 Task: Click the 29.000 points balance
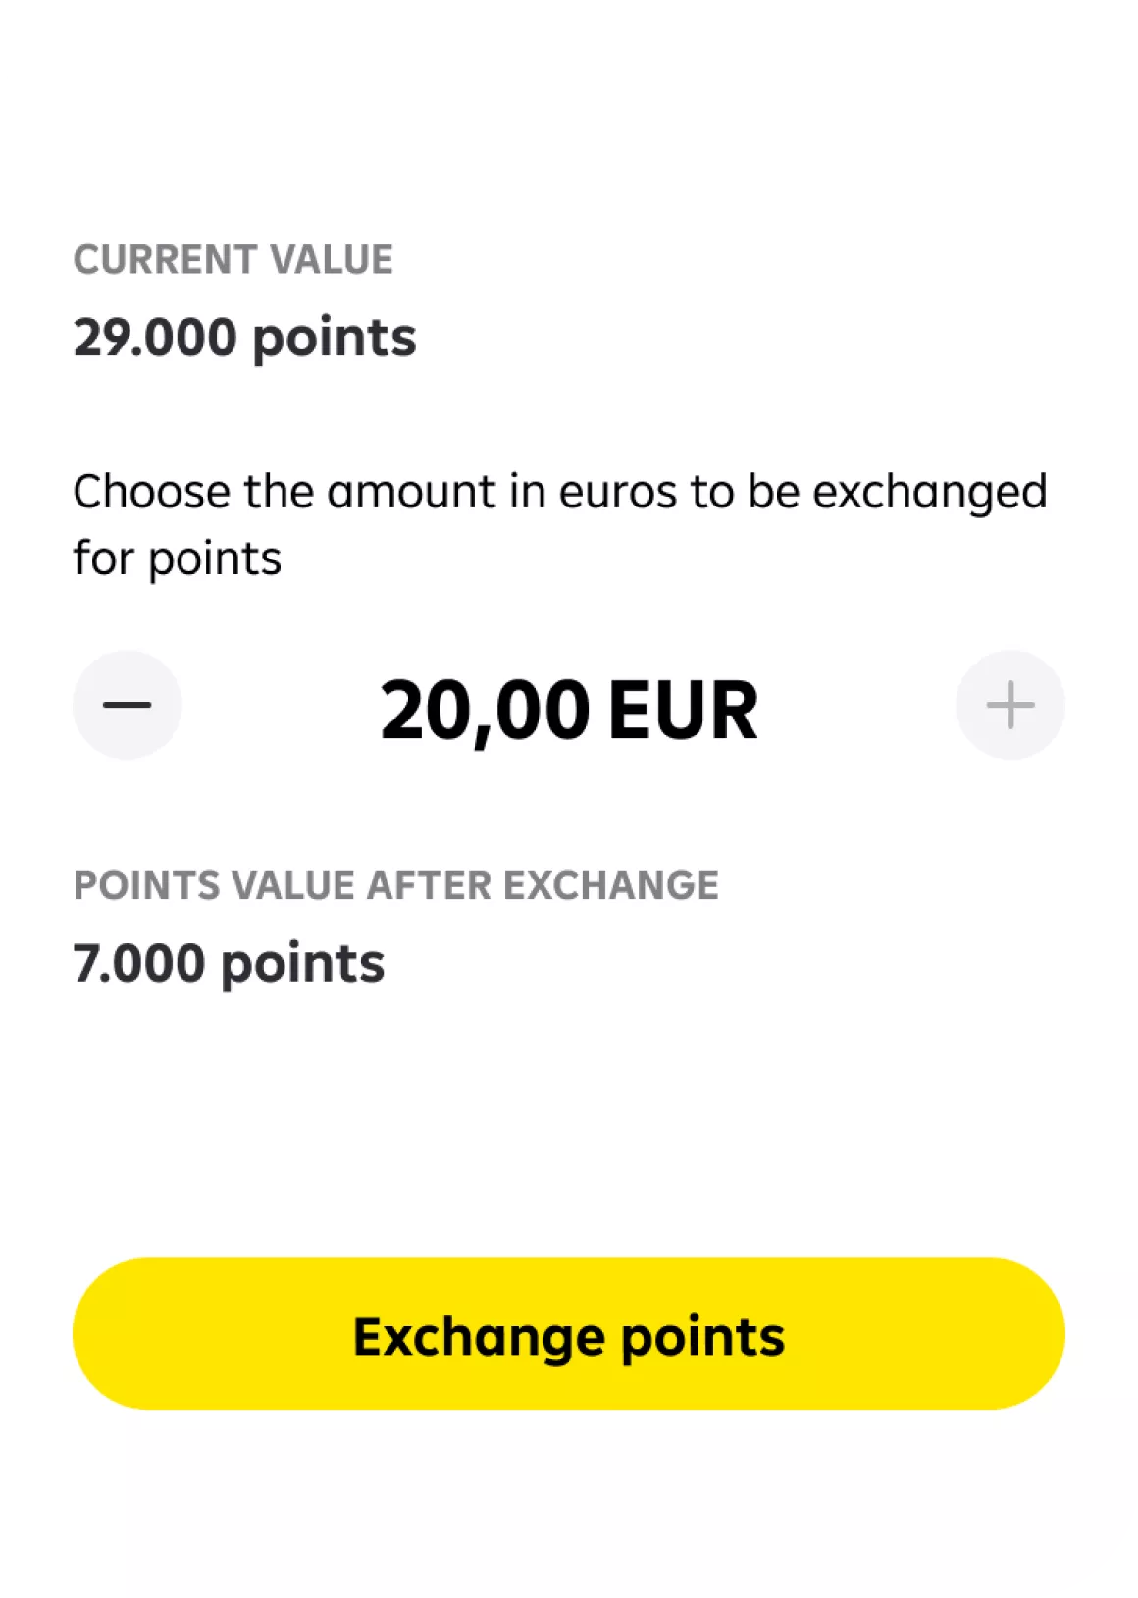(244, 337)
